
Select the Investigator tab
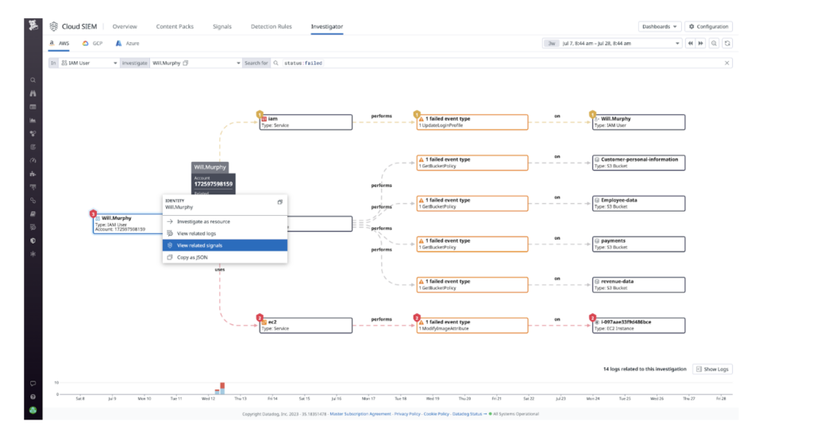coord(326,26)
